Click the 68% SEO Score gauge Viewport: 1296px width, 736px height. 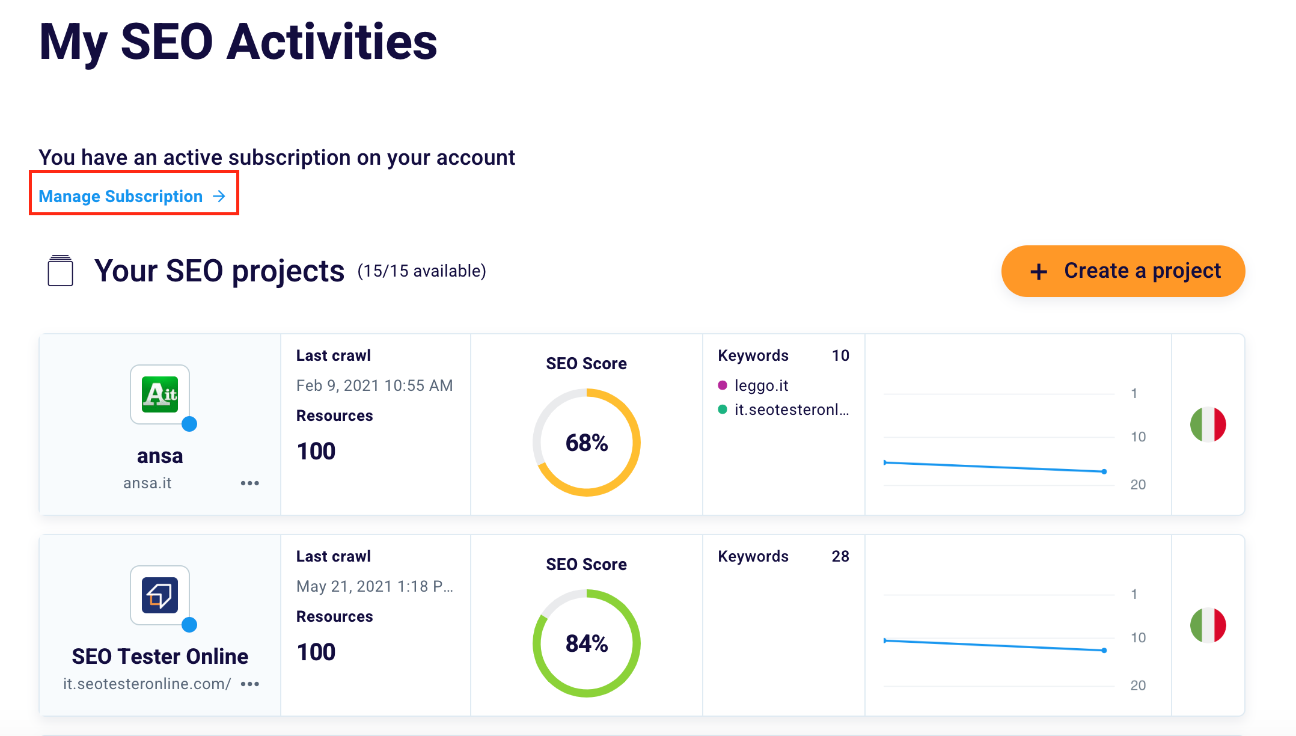point(586,443)
